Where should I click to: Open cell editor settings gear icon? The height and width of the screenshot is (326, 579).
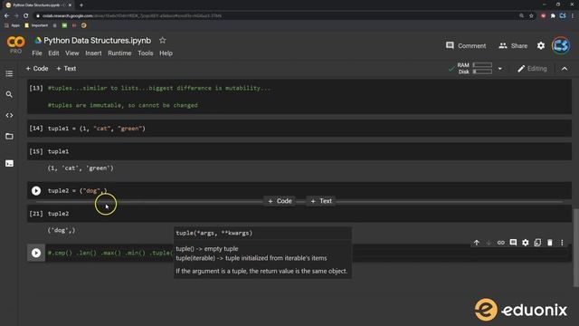pos(525,243)
